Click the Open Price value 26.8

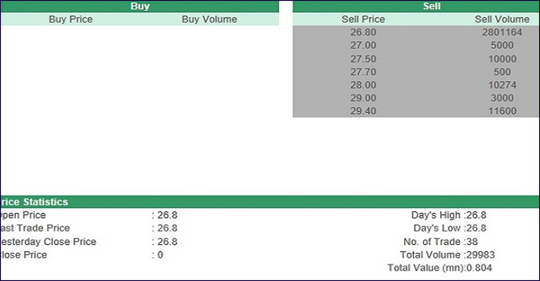point(167,215)
